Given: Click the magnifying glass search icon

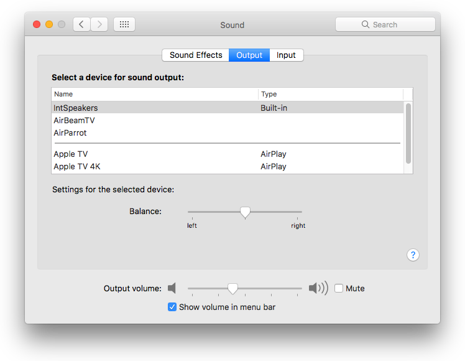Looking at the screenshot, I should pos(366,25).
